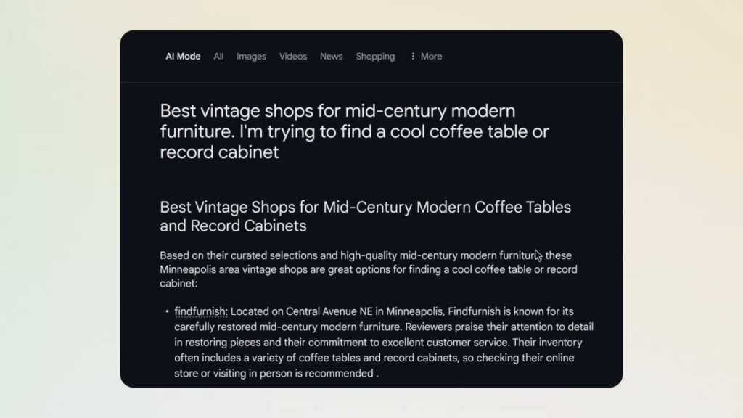The width and height of the screenshot is (743, 418).
Task: Click the 'and Record Cabinets' heading line
Action: (233, 226)
